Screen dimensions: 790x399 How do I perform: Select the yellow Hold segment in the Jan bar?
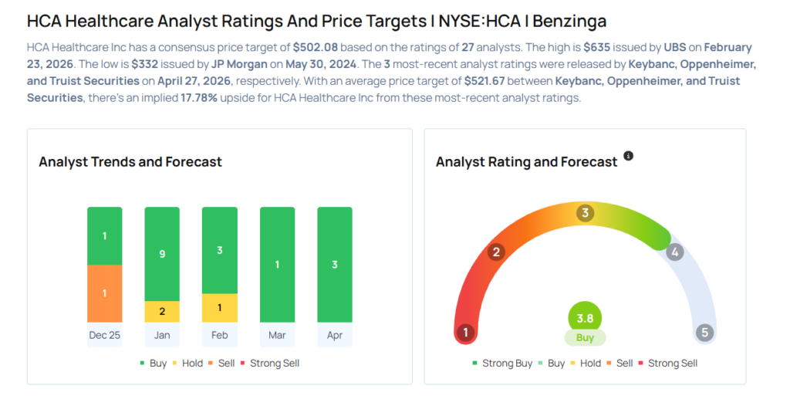(162, 311)
